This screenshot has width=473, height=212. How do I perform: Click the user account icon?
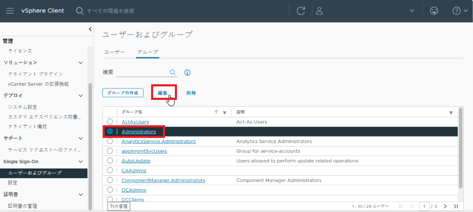[319, 11]
